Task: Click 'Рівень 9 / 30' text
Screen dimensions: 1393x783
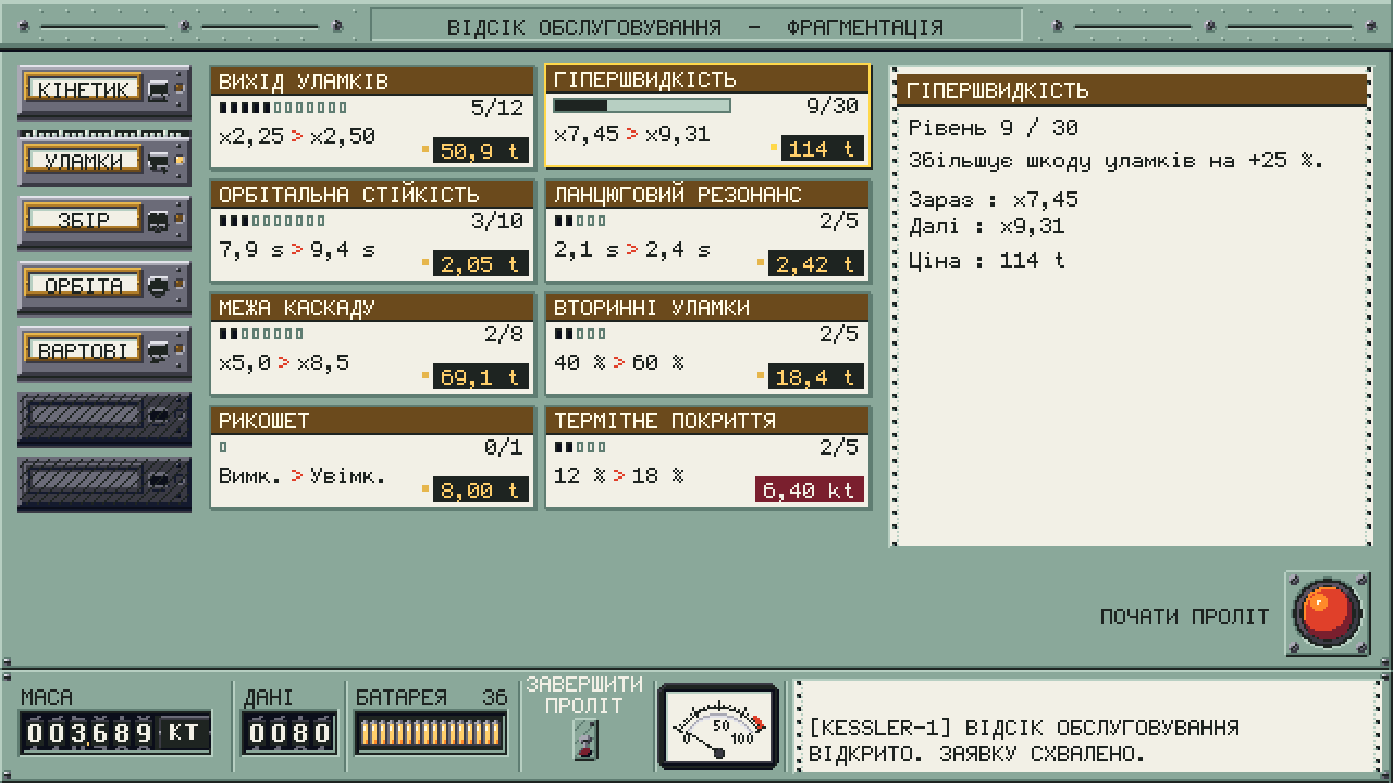Action: [993, 128]
